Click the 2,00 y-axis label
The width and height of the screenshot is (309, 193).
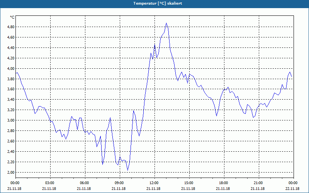(11, 173)
